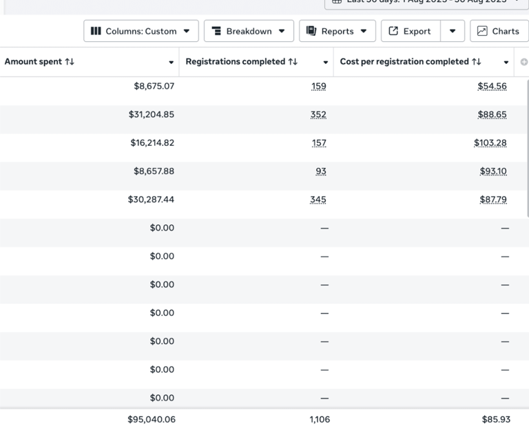Click the 159 registrations value
The width and height of the screenshot is (529, 428).
[x=318, y=87]
